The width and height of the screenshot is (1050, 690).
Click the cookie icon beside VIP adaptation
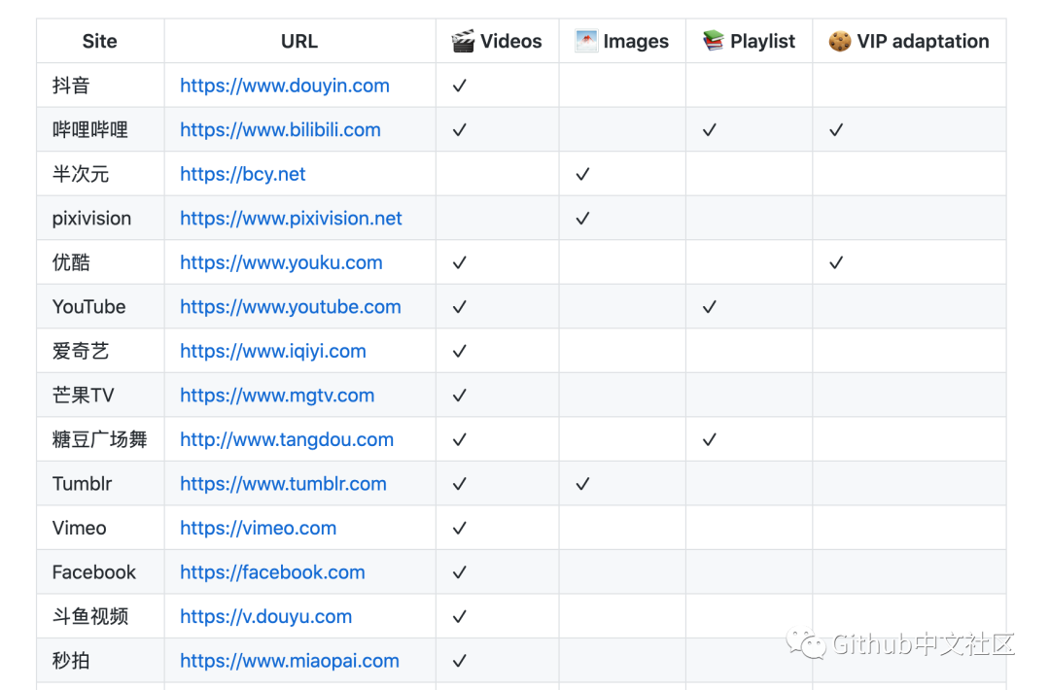tap(840, 41)
